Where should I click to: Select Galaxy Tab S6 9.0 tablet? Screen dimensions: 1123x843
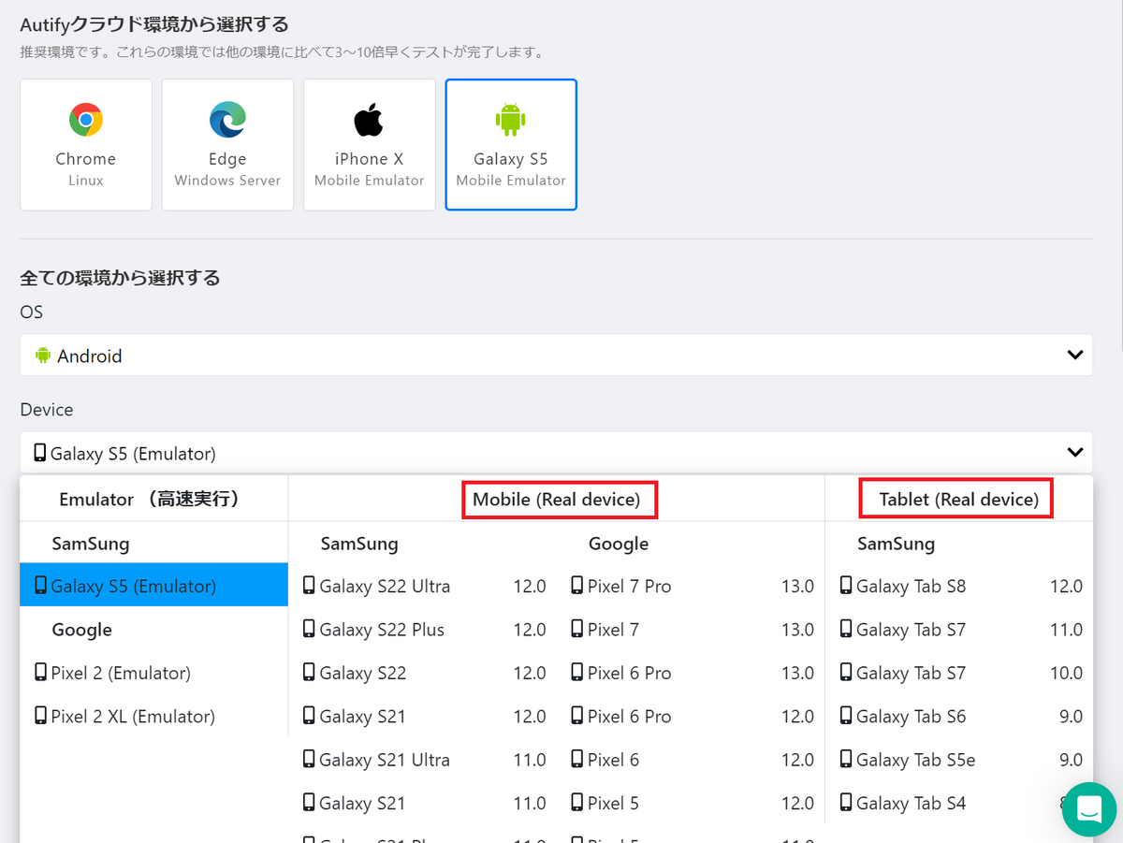coord(960,716)
